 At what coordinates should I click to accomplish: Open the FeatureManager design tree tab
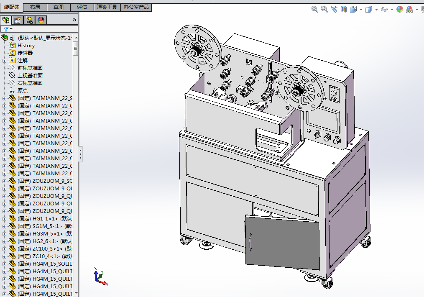6,20
